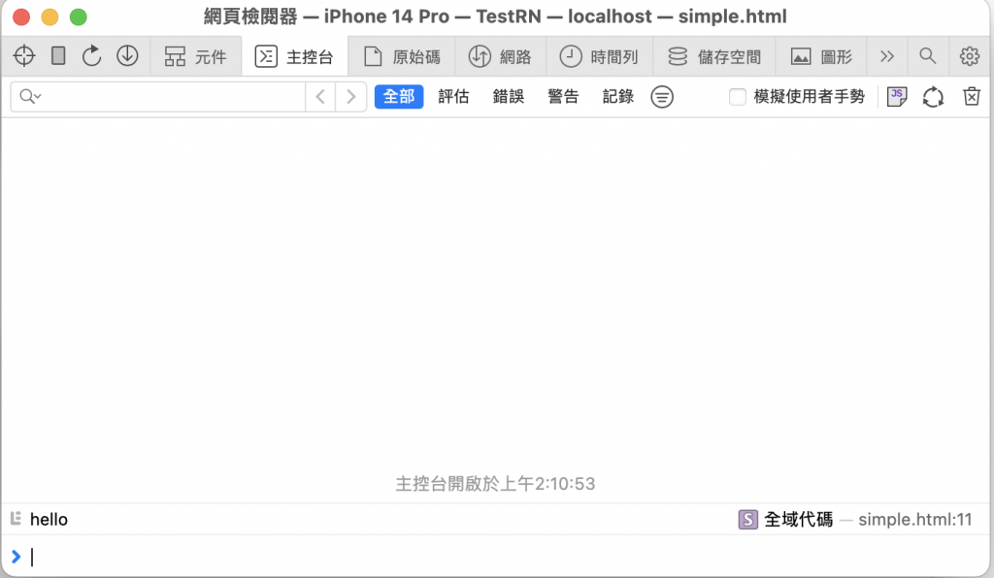Filter console by 錯誤 (Errors)
Image resolution: width=994 pixels, height=578 pixels.
click(509, 97)
